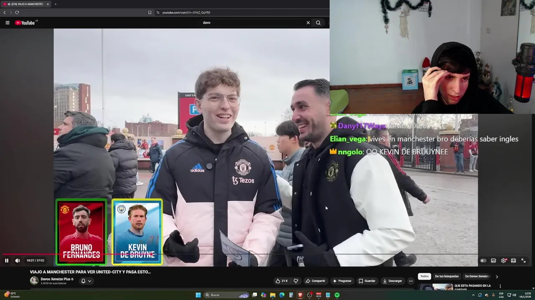Click the taskbar Buscar search box
The image size is (535, 300).
227,295
